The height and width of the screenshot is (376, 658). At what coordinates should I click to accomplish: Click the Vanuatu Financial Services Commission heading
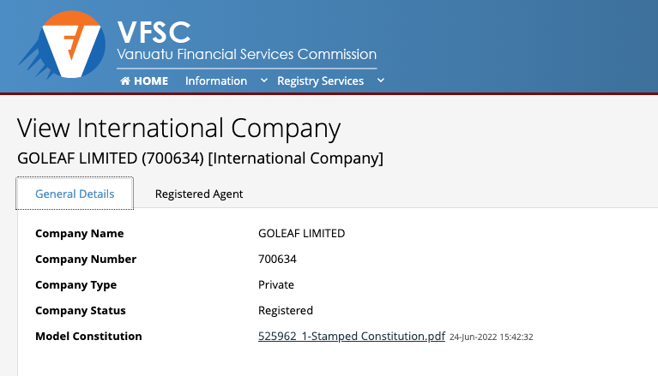(247, 54)
